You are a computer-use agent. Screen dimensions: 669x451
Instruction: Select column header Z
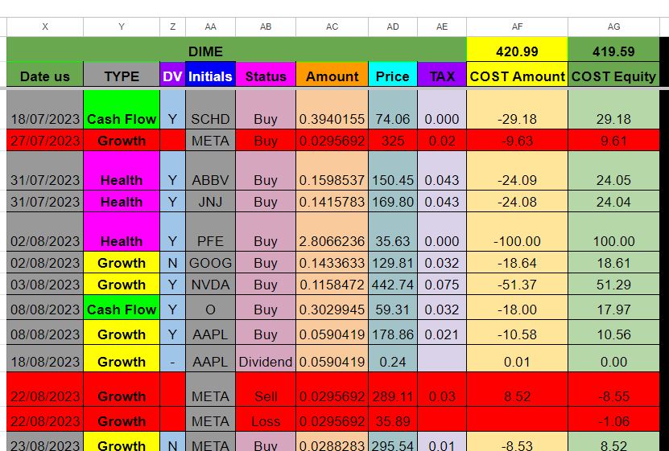tap(172, 27)
